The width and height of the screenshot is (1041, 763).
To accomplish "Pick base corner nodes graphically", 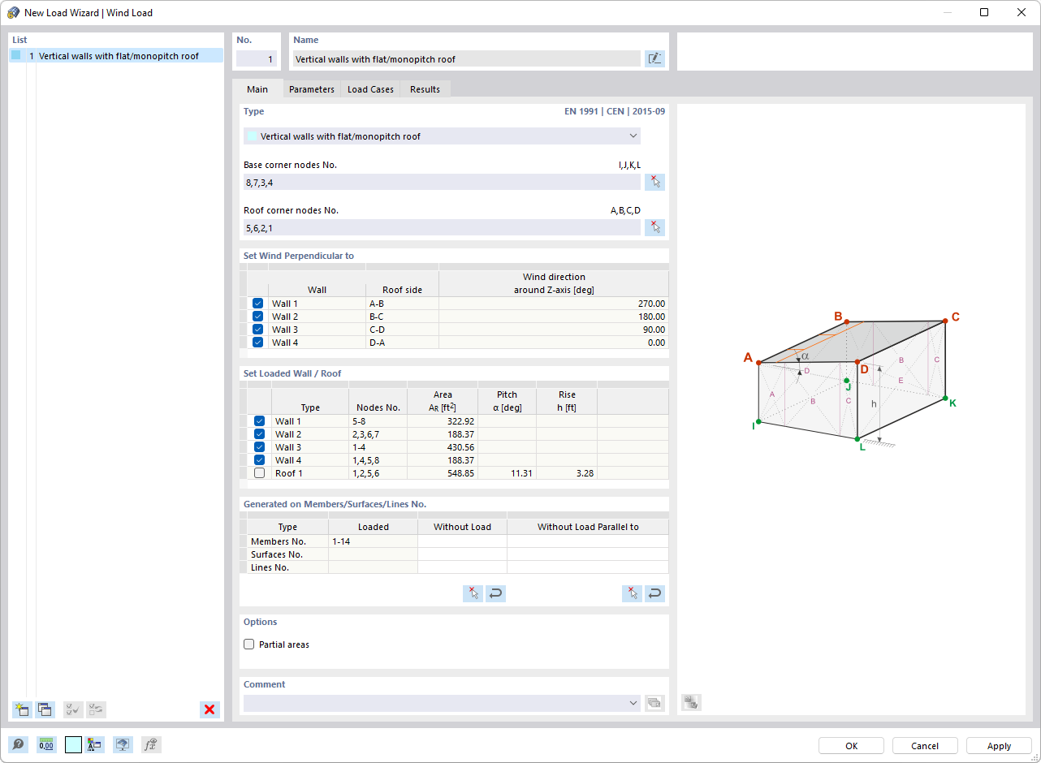I will (654, 182).
